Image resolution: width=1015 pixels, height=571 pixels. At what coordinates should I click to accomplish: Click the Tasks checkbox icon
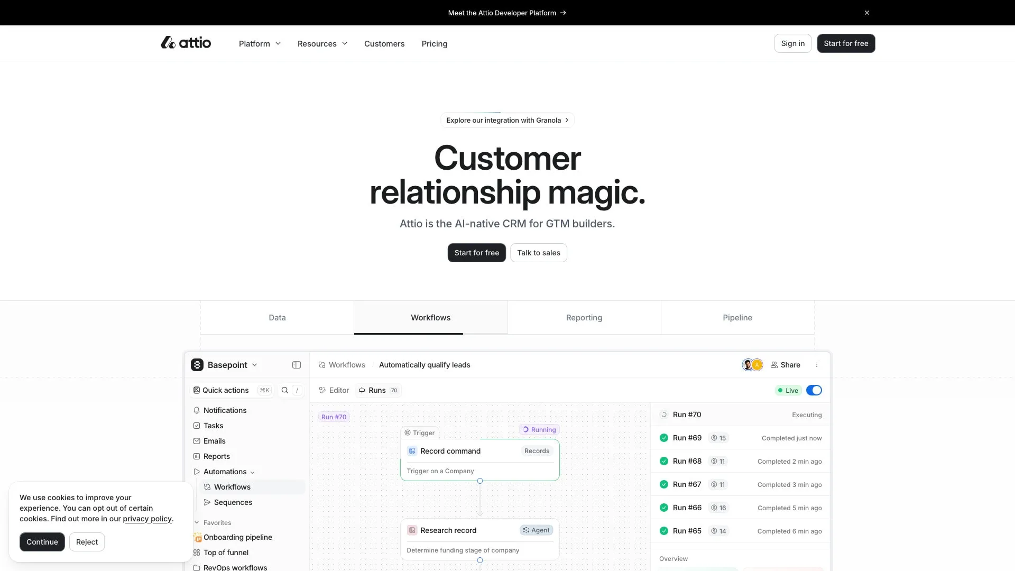(x=197, y=426)
